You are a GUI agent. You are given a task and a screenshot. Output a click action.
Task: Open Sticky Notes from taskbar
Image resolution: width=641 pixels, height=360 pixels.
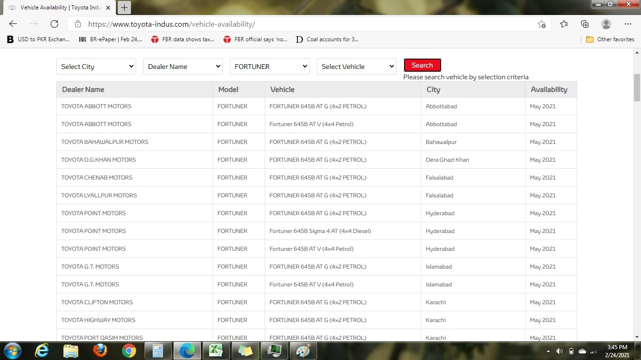tap(245, 351)
